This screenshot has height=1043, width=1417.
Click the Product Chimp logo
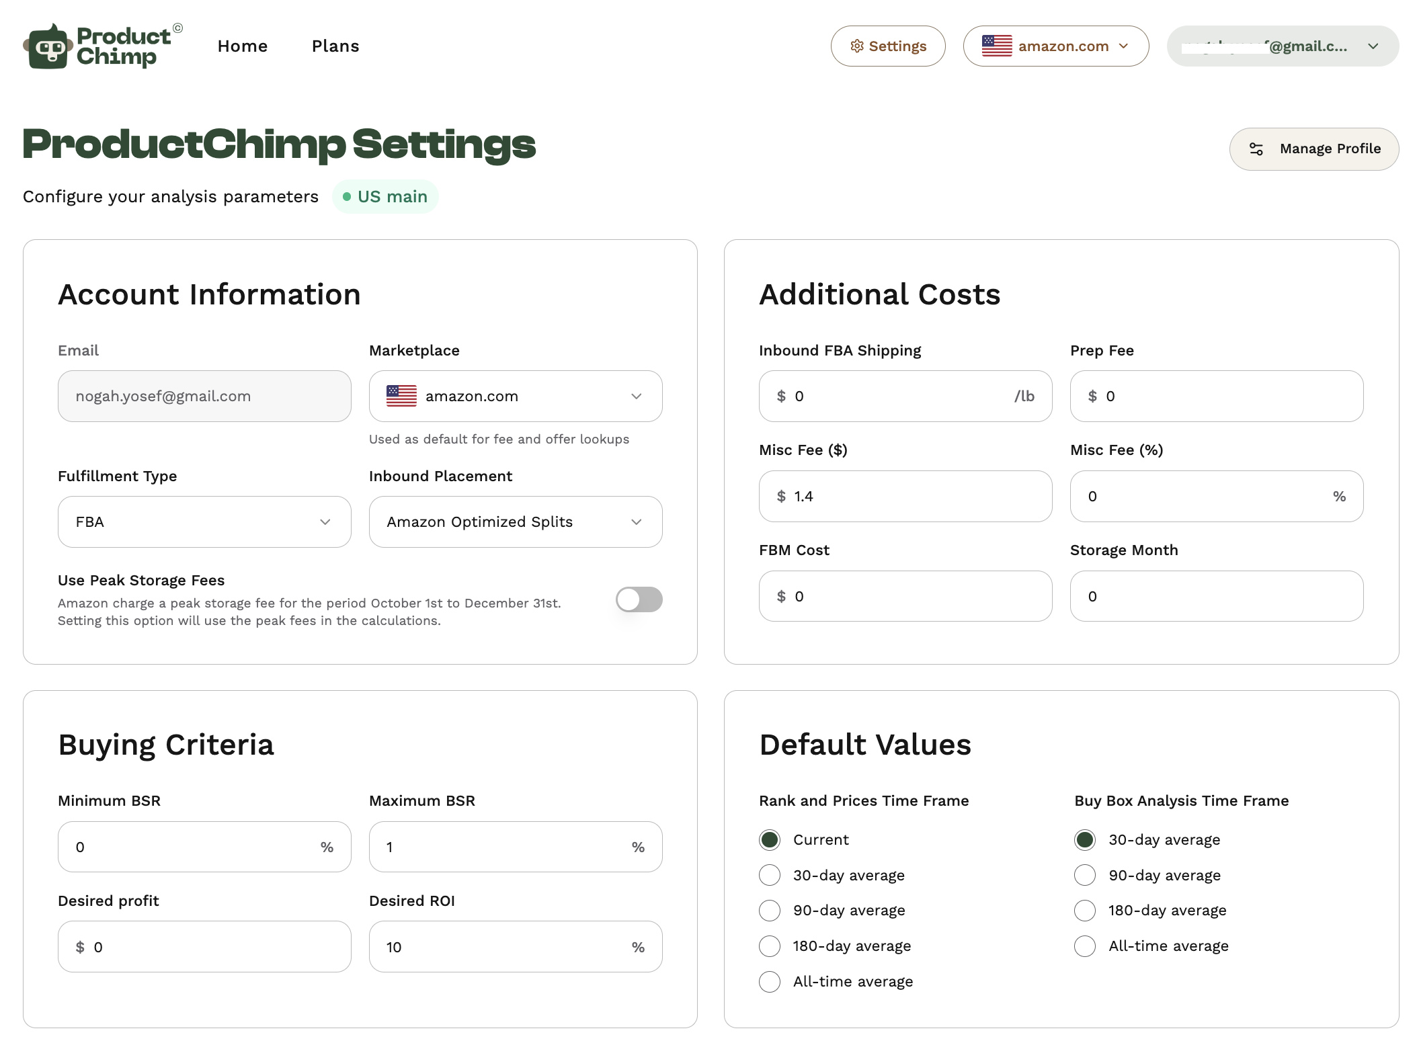pos(103,46)
